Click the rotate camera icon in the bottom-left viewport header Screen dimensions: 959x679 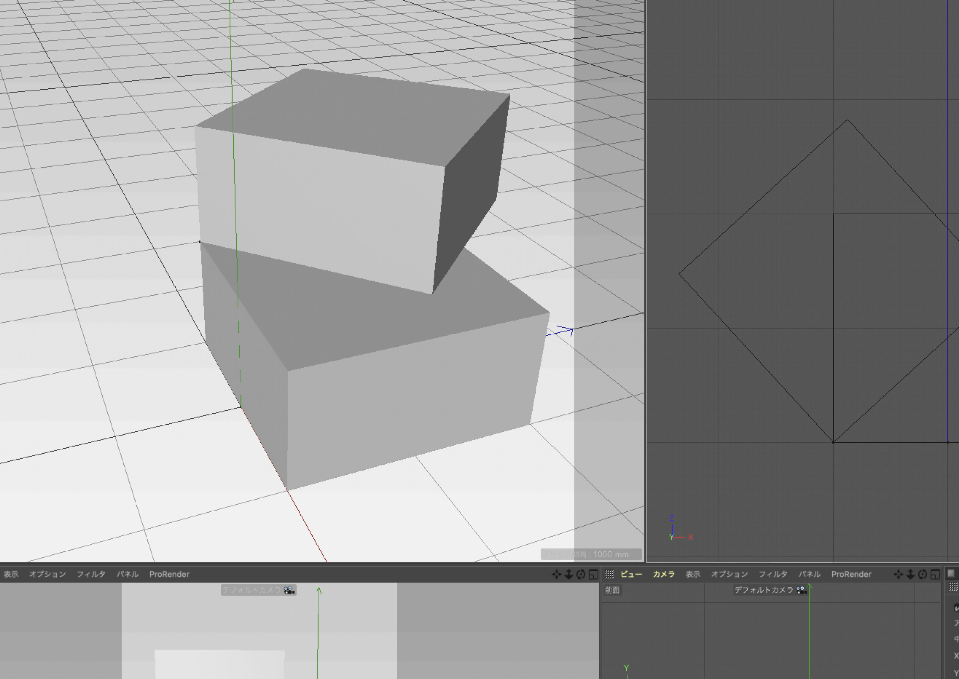tap(581, 575)
